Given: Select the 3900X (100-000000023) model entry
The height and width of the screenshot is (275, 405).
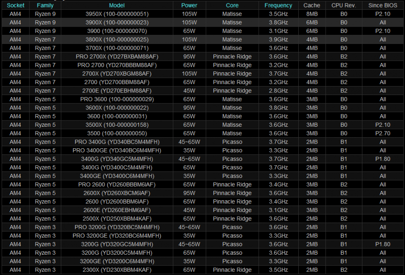Looking at the screenshot, I should tap(117, 22).
